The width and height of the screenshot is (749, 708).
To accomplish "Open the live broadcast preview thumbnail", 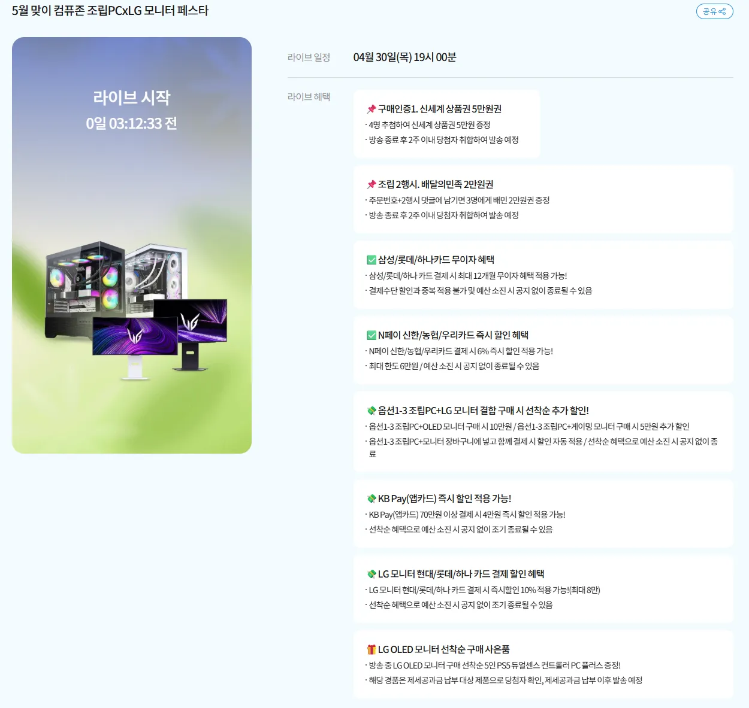I will click(x=132, y=245).
